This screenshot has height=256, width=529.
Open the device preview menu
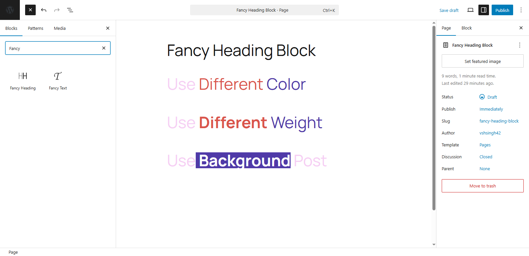(470, 10)
